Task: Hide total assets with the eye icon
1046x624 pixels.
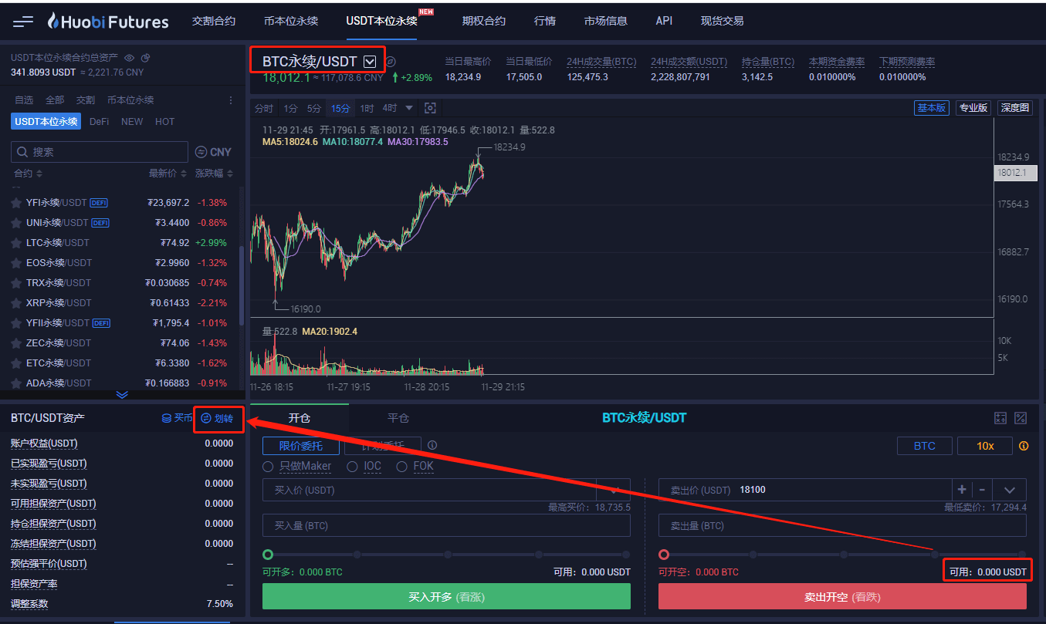Action: (x=130, y=58)
